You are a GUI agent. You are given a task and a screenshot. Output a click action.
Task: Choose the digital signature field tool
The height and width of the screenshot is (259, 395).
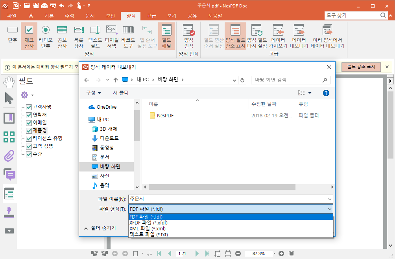(112, 30)
